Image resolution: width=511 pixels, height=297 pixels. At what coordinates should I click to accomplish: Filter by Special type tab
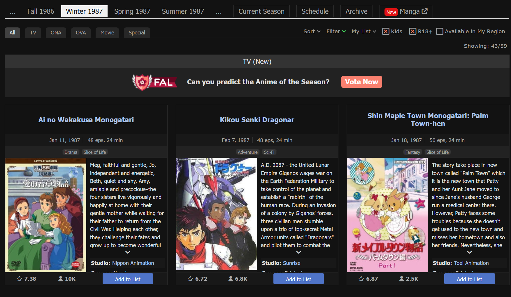tap(137, 33)
